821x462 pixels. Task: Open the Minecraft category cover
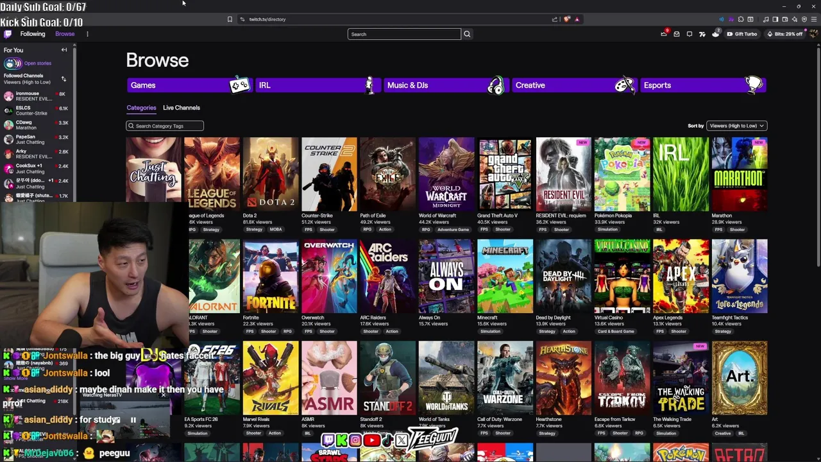point(505,276)
